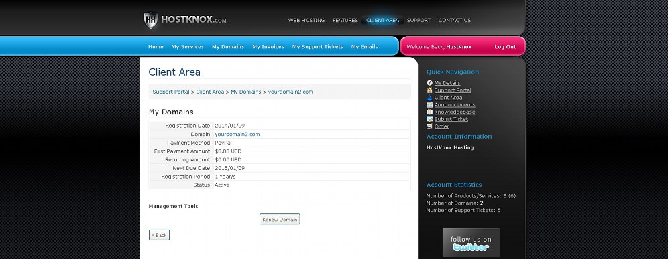Open the My Emails tab

364,47
